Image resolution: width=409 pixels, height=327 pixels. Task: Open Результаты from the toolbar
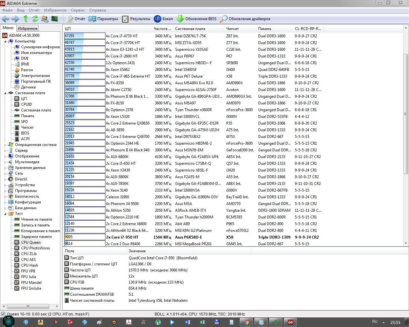[x=136, y=19]
